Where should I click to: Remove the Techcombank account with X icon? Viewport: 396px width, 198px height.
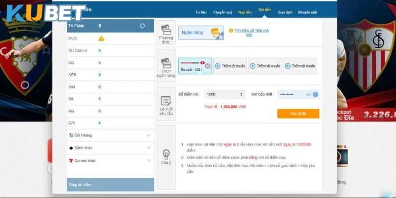[207, 66]
